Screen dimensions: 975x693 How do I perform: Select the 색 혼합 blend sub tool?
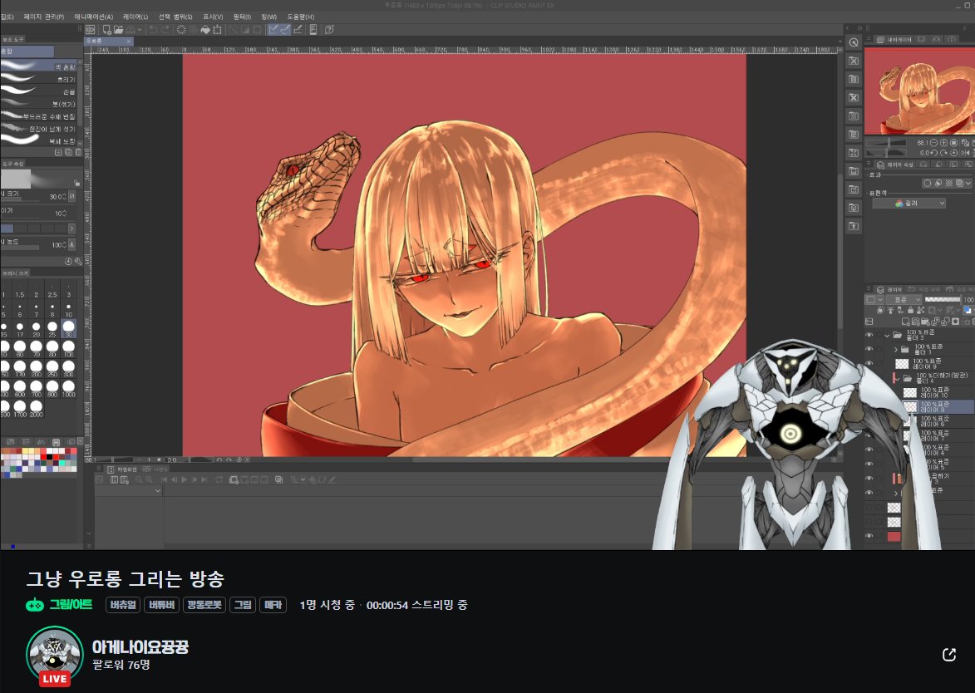pos(38,66)
